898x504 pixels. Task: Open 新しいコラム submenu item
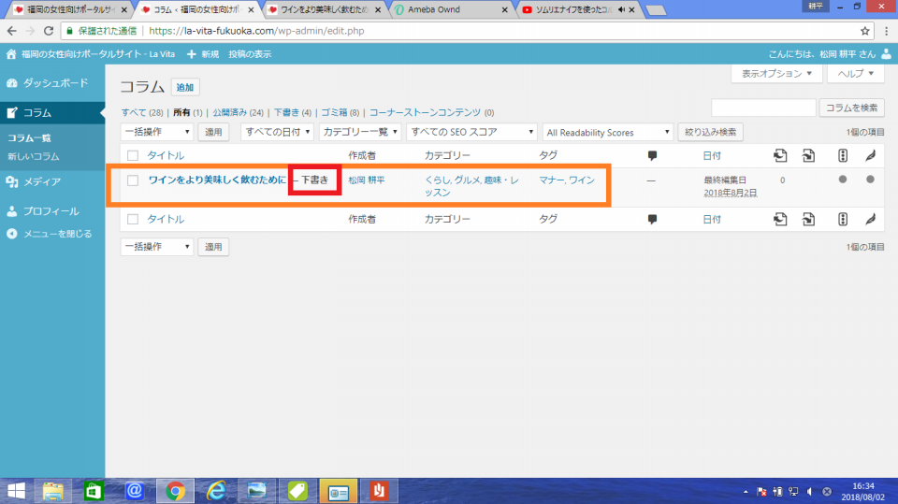(x=34, y=156)
